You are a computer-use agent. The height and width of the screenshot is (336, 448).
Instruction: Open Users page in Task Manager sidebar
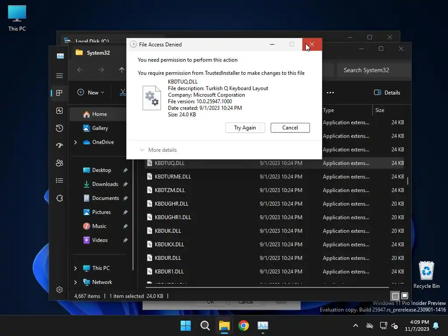pyautogui.click(x=59, y=163)
